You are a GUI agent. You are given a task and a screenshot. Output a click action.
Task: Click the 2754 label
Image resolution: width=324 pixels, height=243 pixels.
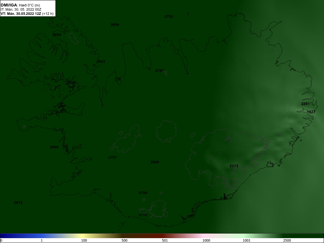coord(143,193)
